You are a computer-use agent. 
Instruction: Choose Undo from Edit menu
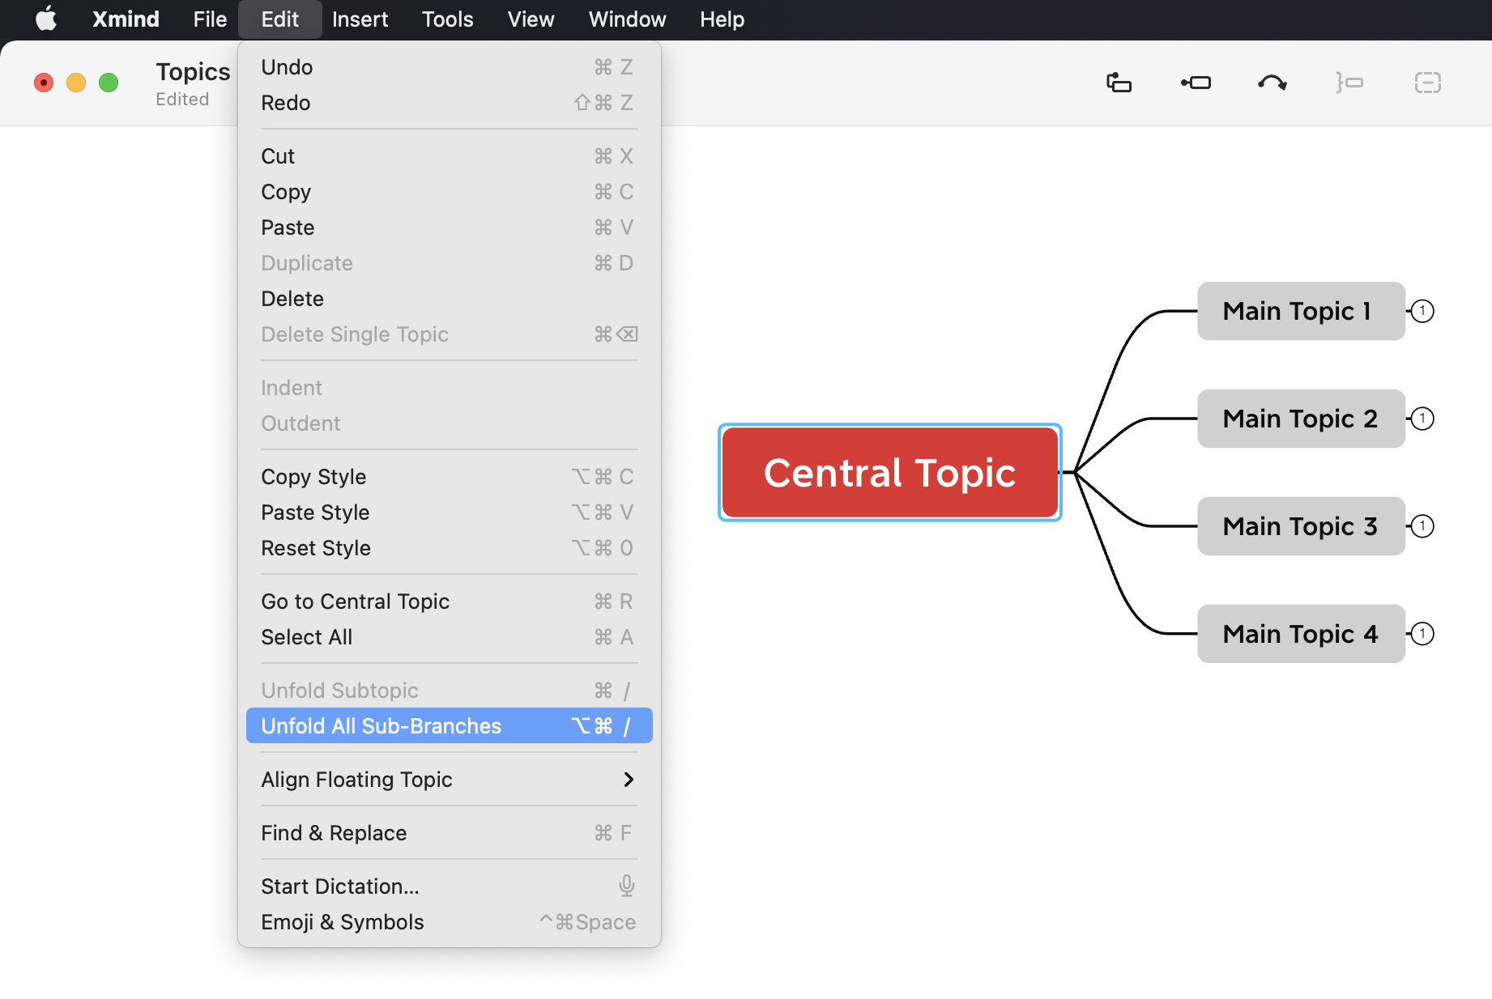pyautogui.click(x=449, y=67)
